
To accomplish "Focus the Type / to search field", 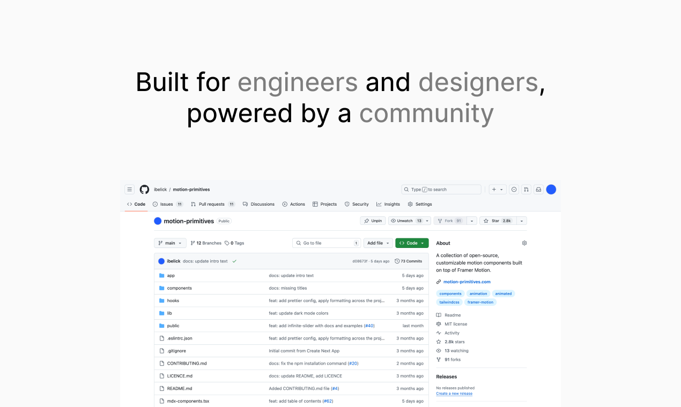I will [x=441, y=190].
